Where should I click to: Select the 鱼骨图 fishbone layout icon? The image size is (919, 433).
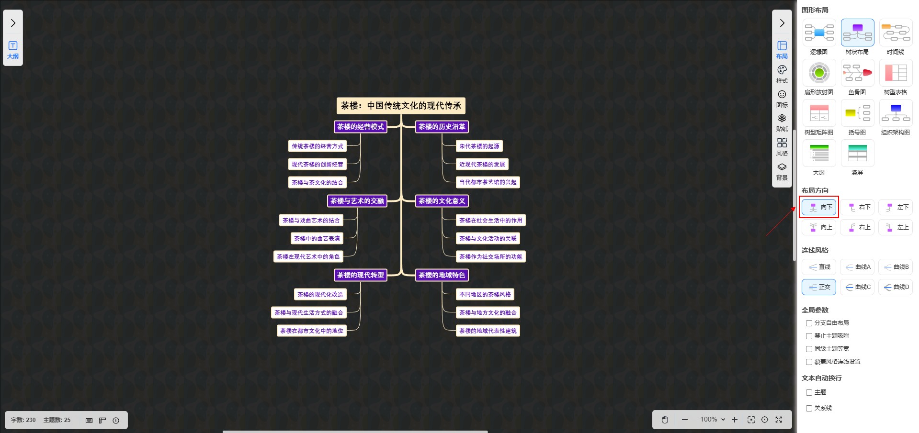(x=857, y=73)
